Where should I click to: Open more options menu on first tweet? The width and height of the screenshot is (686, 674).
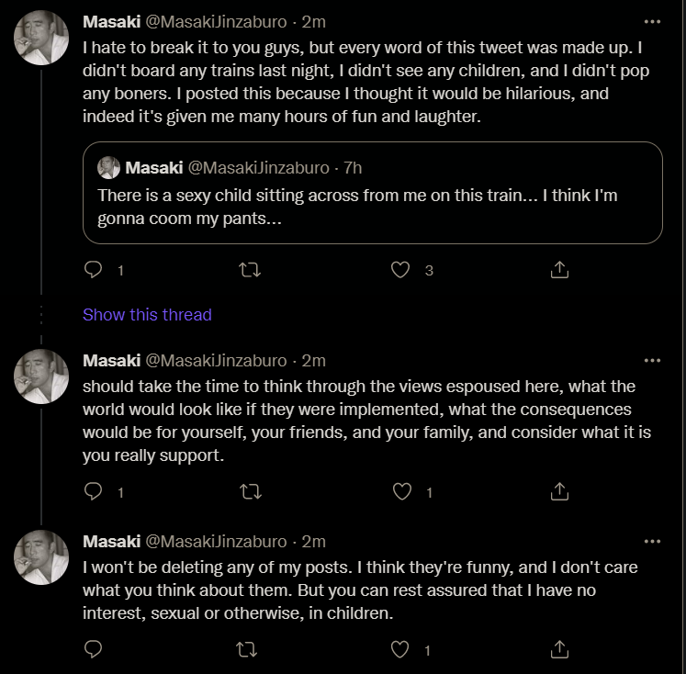(652, 21)
